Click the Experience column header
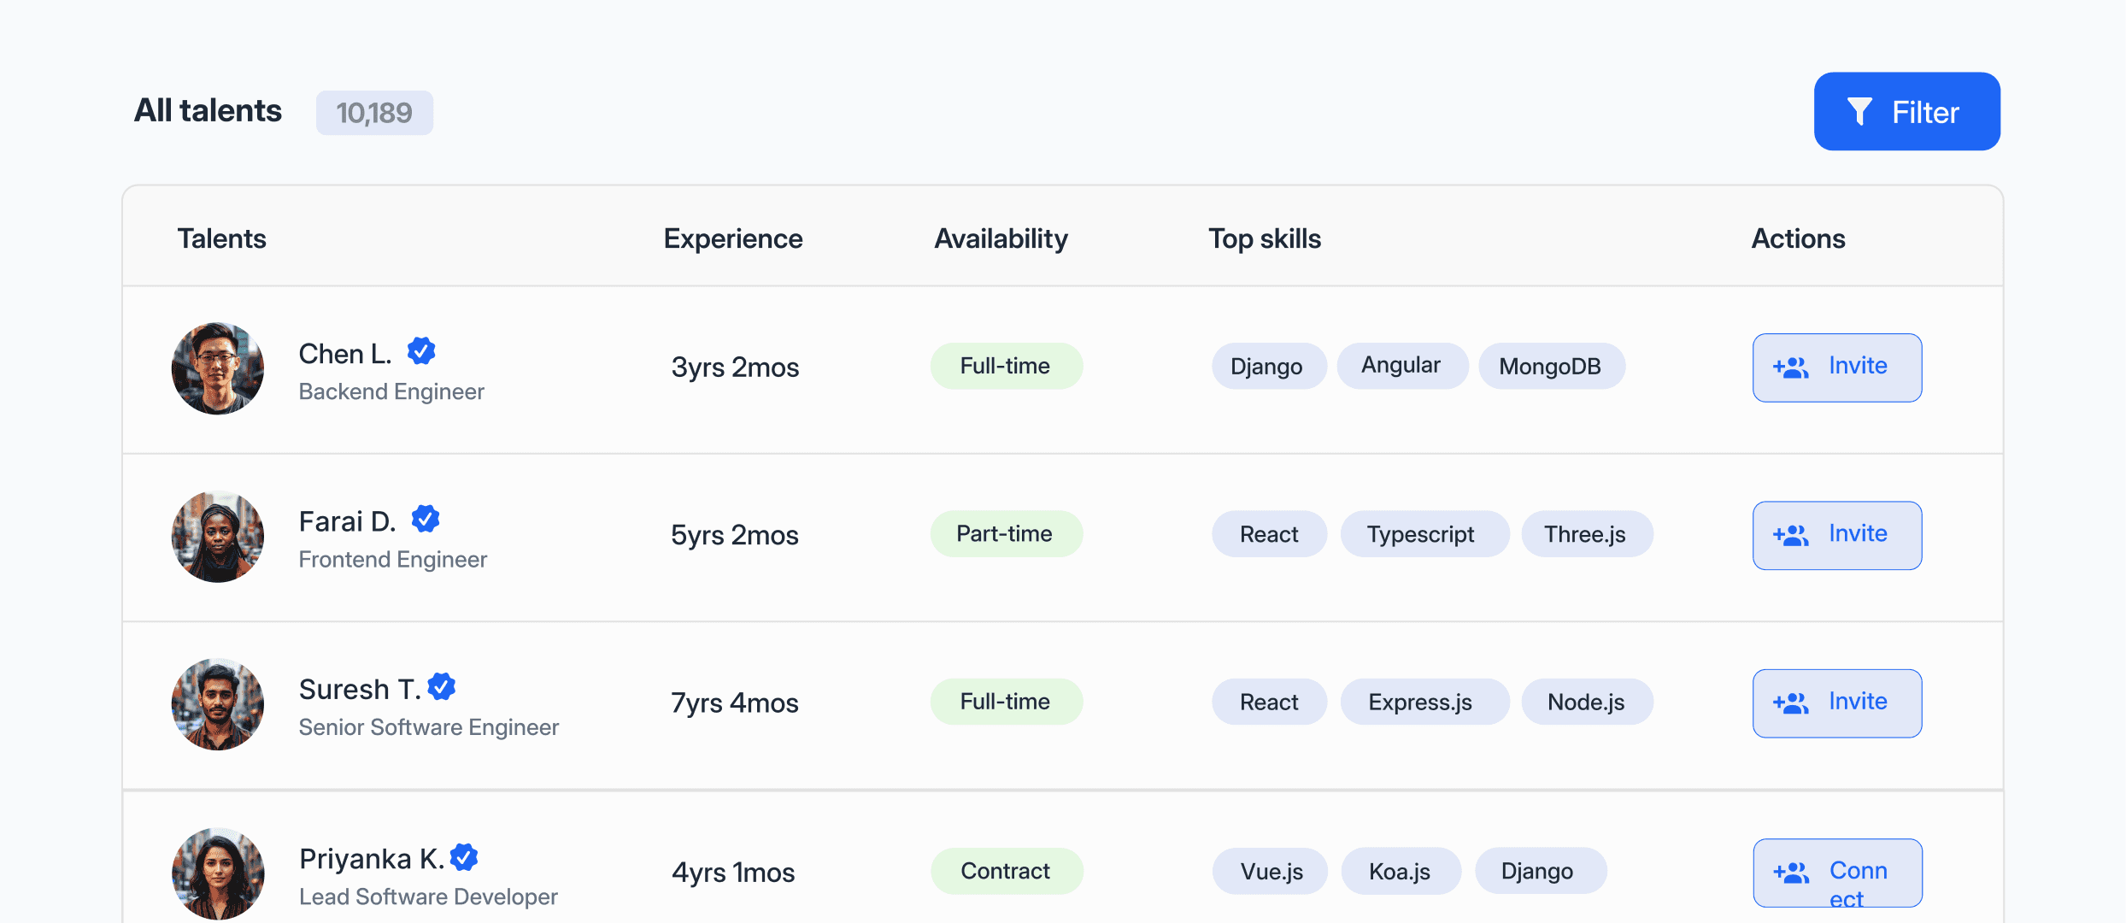 733,238
